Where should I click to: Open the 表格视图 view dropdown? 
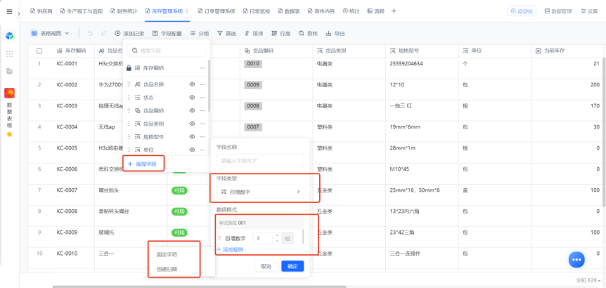click(50, 33)
